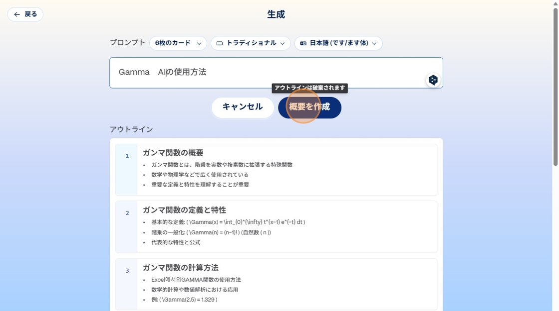The height and width of the screenshot is (311, 559).
Task: Open the 日本語 (です/ます体) language dropdown
Action: click(x=338, y=43)
